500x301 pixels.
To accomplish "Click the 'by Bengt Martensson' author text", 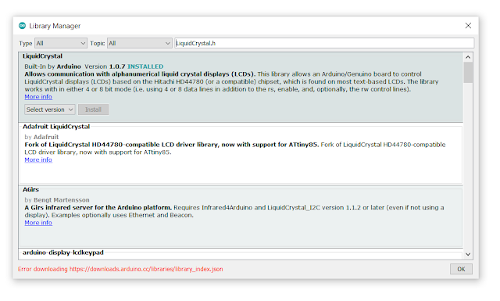I will coord(57,200).
